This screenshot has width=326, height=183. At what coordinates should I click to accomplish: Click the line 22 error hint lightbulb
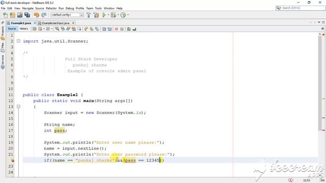12,160
